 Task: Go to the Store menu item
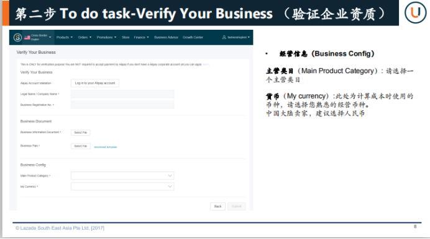[126, 37]
